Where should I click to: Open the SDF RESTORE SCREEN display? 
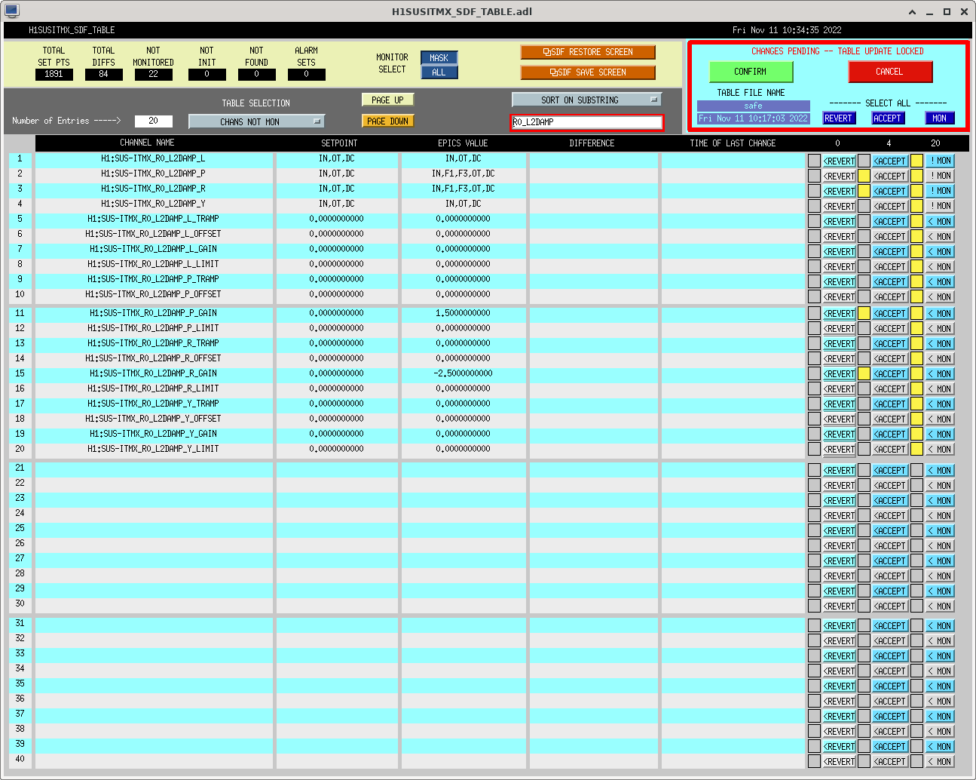click(x=587, y=52)
